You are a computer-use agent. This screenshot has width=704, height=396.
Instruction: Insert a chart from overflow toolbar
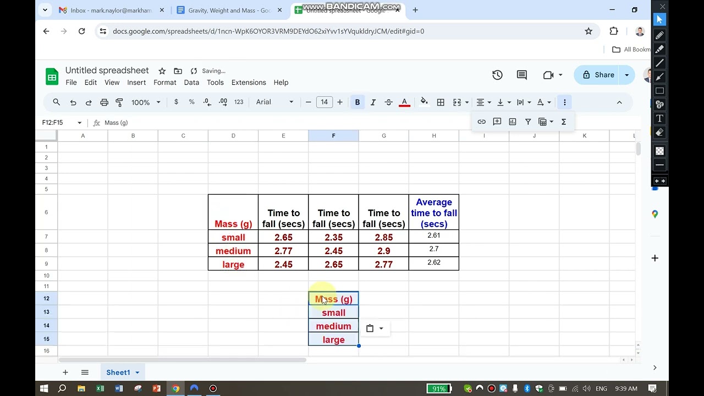point(513,122)
